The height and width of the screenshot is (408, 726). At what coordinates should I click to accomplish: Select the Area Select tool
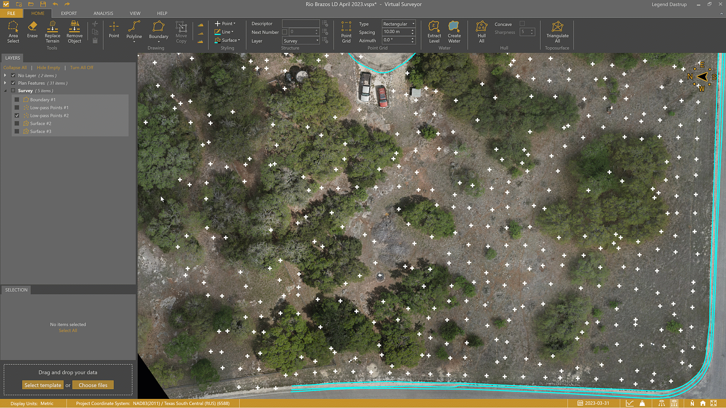[x=13, y=32]
